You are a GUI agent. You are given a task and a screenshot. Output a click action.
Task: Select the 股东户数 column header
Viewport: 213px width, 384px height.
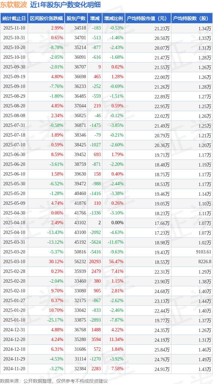(x=76, y=18)
